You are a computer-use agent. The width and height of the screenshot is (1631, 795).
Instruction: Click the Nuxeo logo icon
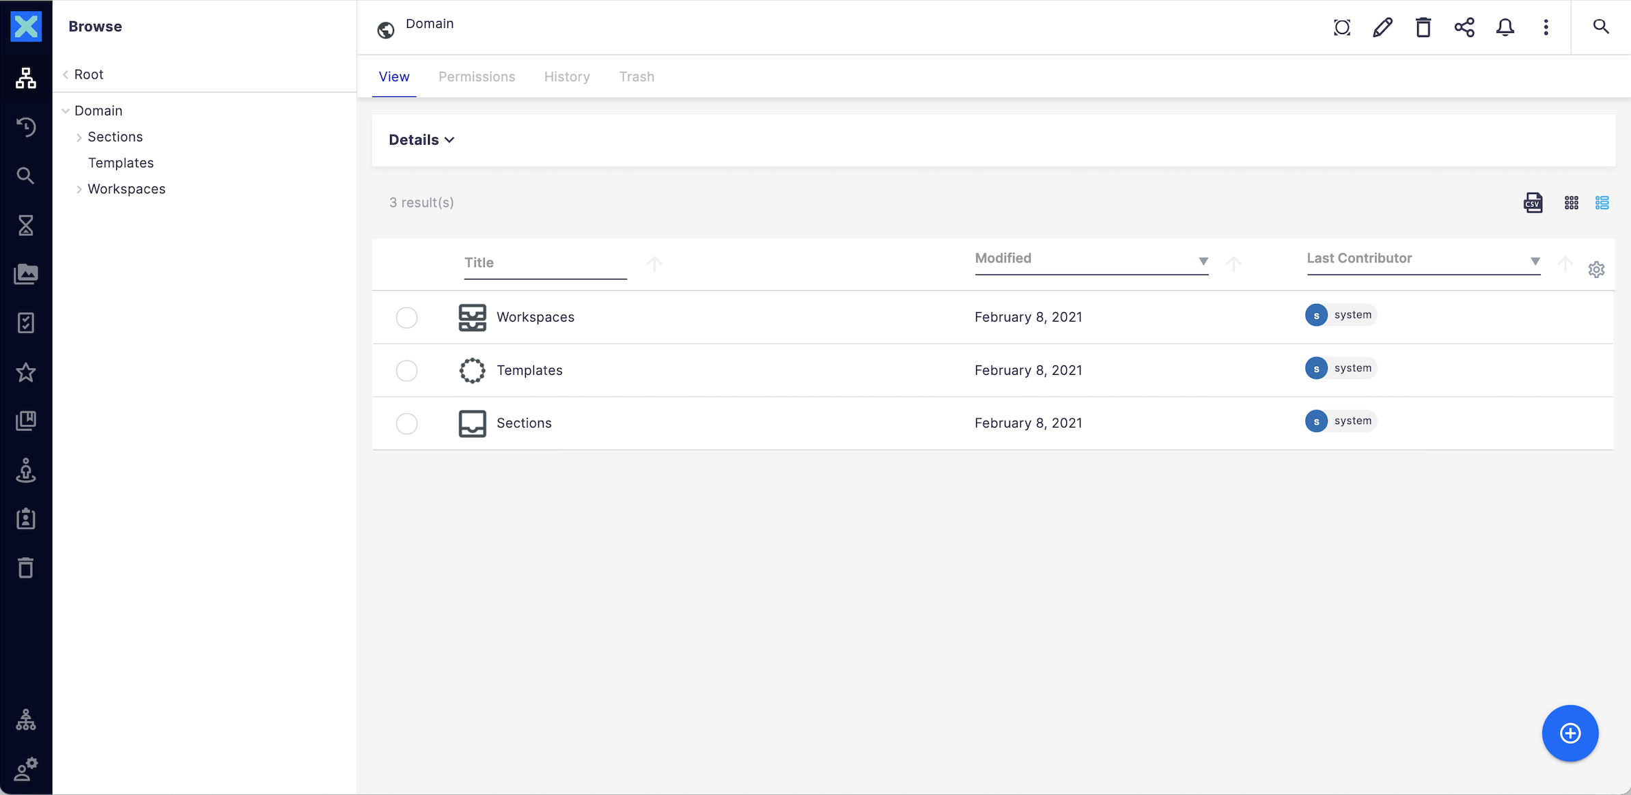(26, 27)
